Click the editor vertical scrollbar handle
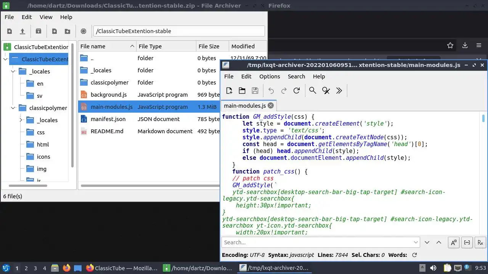 [x=483, y=118]
